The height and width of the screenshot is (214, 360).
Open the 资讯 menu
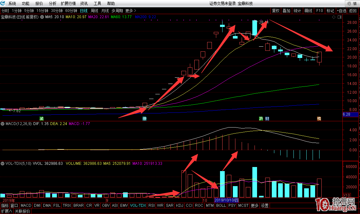(x=84, y=3)
